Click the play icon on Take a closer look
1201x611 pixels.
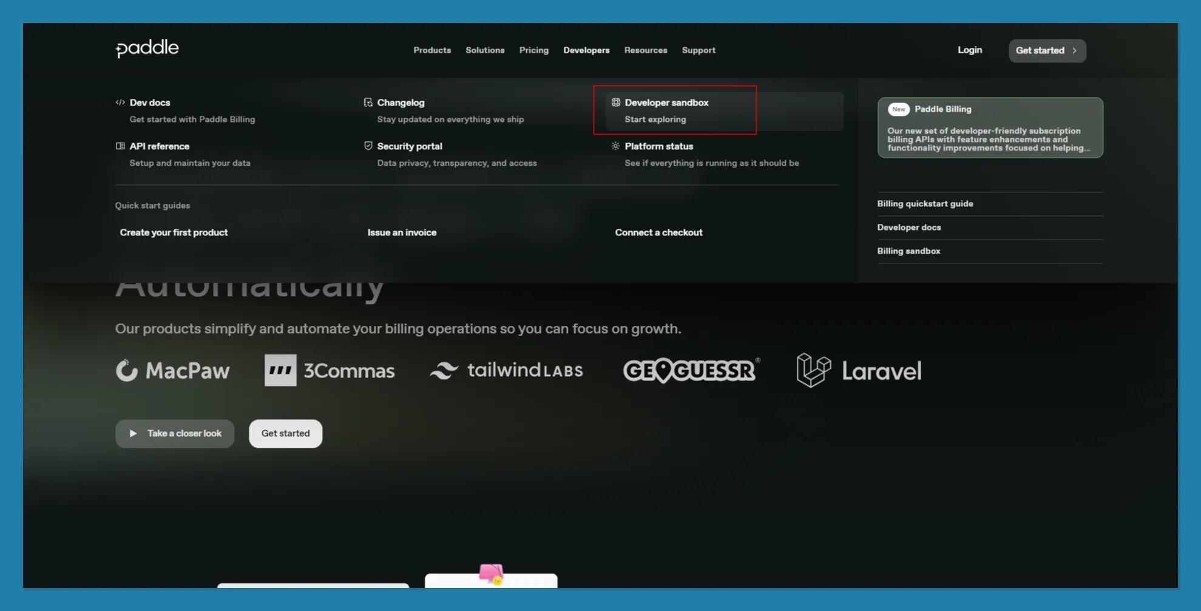tap(133, 433)
